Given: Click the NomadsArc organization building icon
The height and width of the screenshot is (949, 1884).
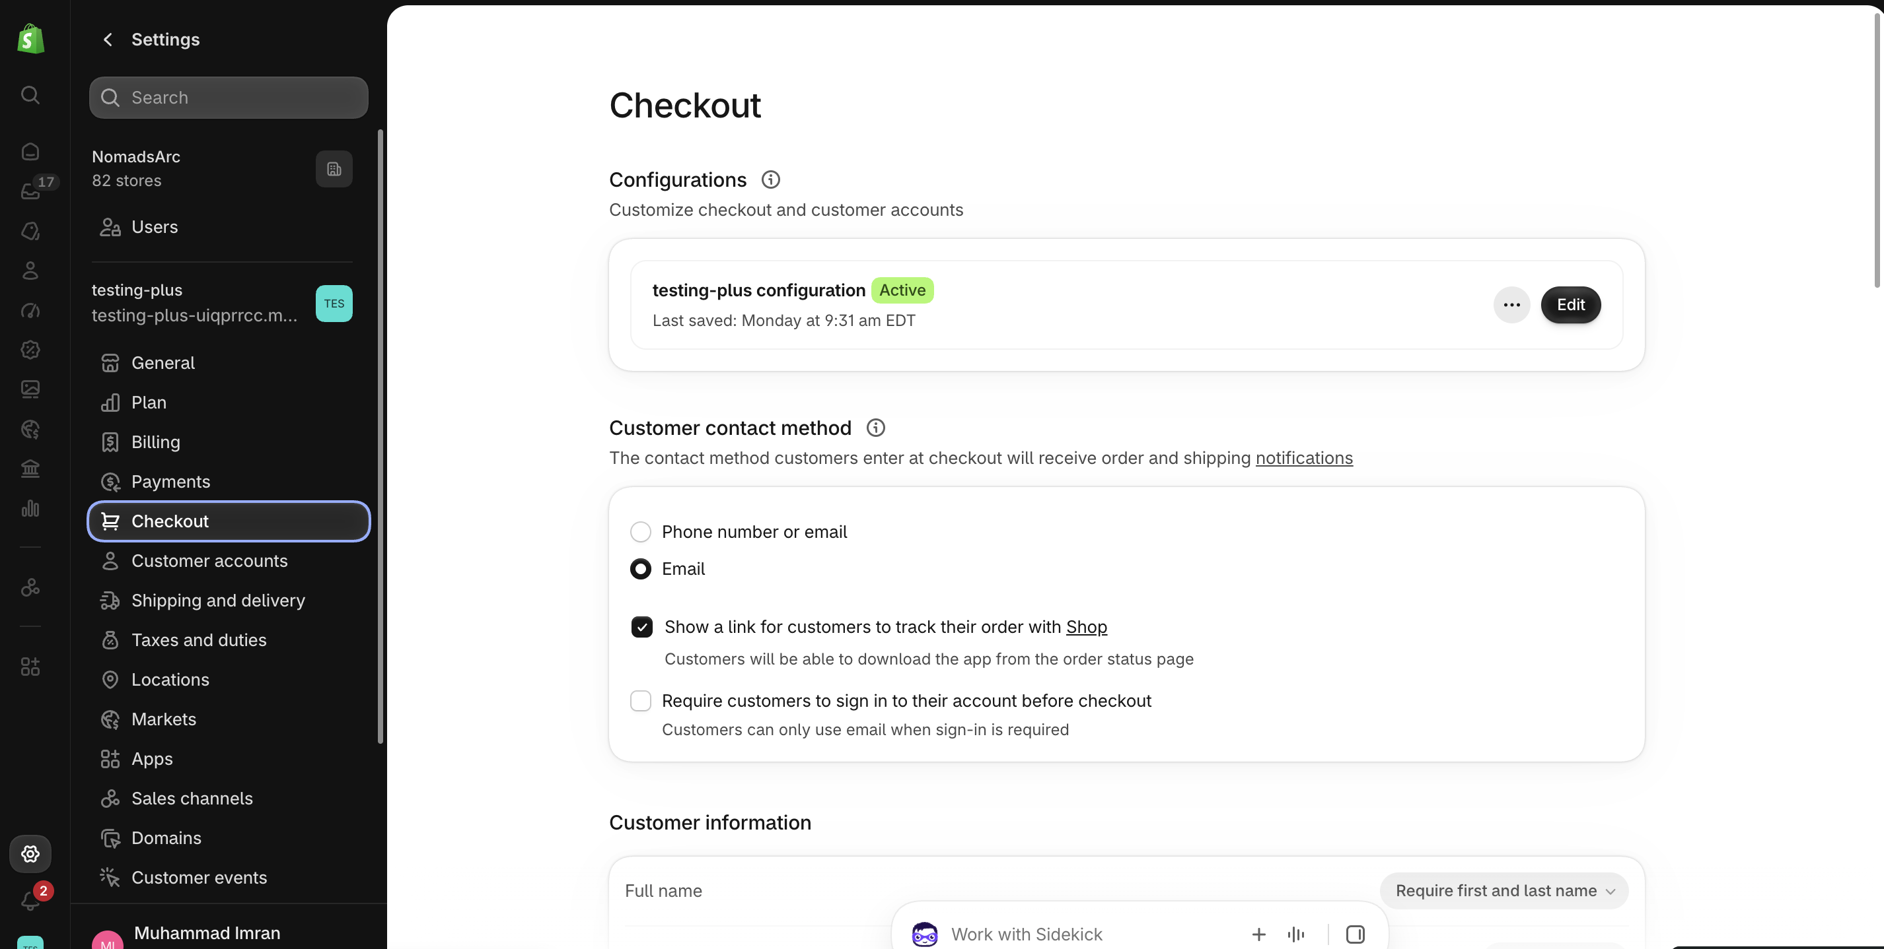Looking at the screenshot, I should point(334,169).
